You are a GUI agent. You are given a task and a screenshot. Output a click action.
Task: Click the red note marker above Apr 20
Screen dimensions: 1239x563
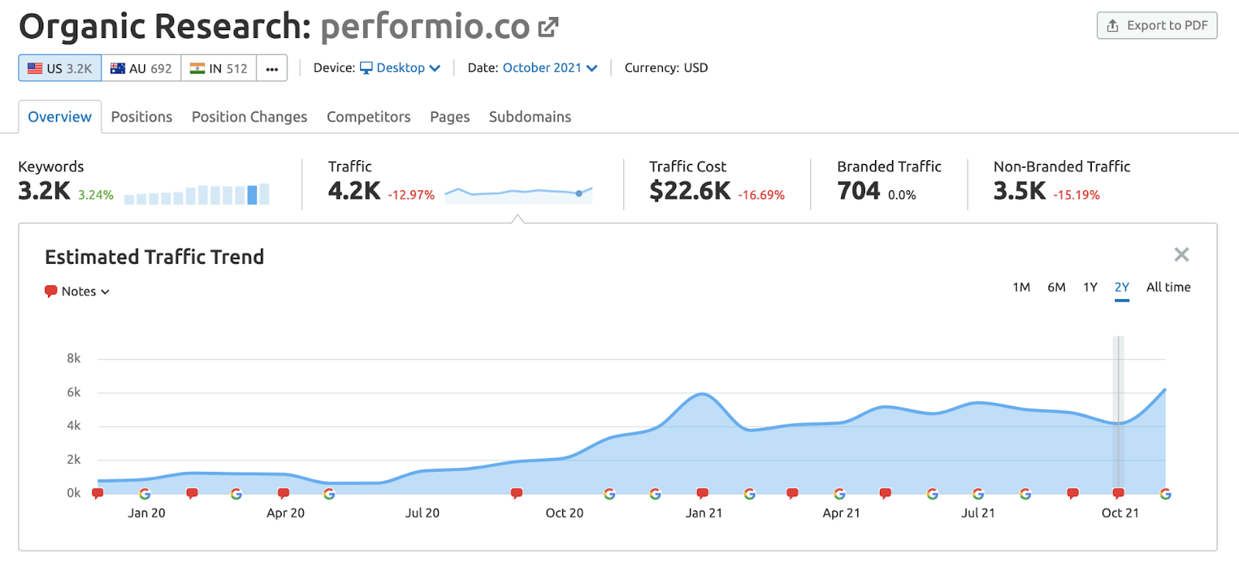point(283,493)
